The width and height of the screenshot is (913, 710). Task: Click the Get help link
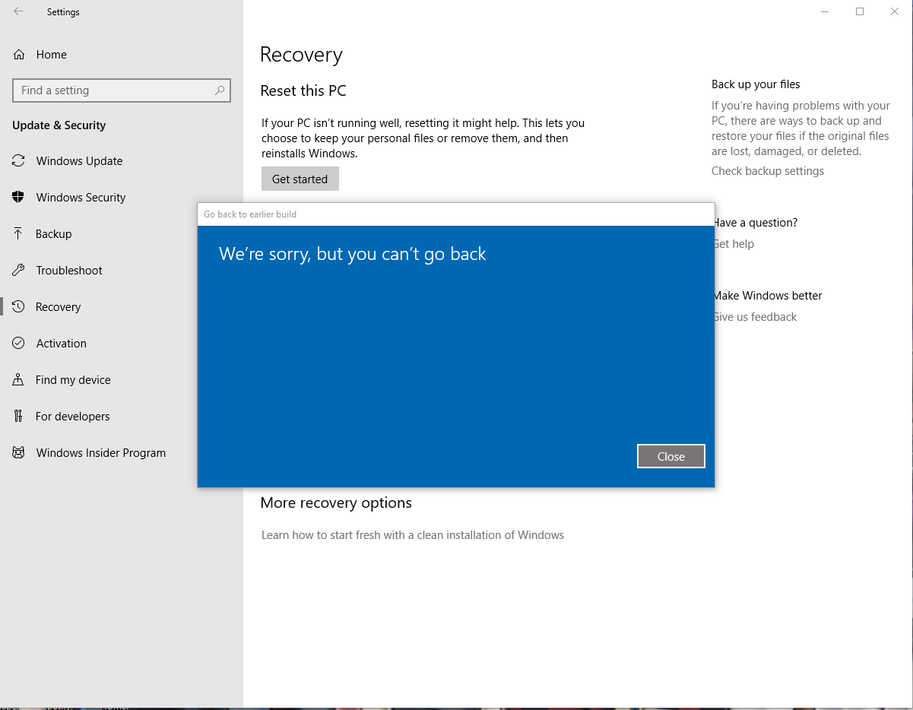tap(734, 244)
